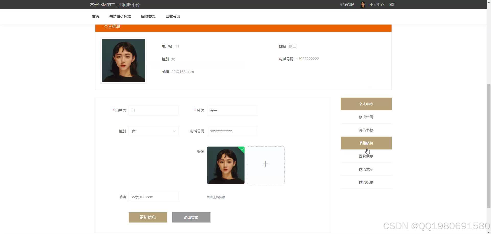This screenshot has width=491, height=234.
Task: Open 我的收藏 from the sidebar
Action: tap(366, 182)
